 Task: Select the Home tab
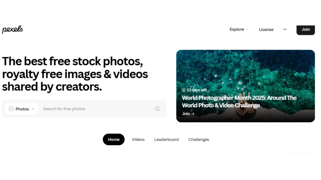point(113,139)
